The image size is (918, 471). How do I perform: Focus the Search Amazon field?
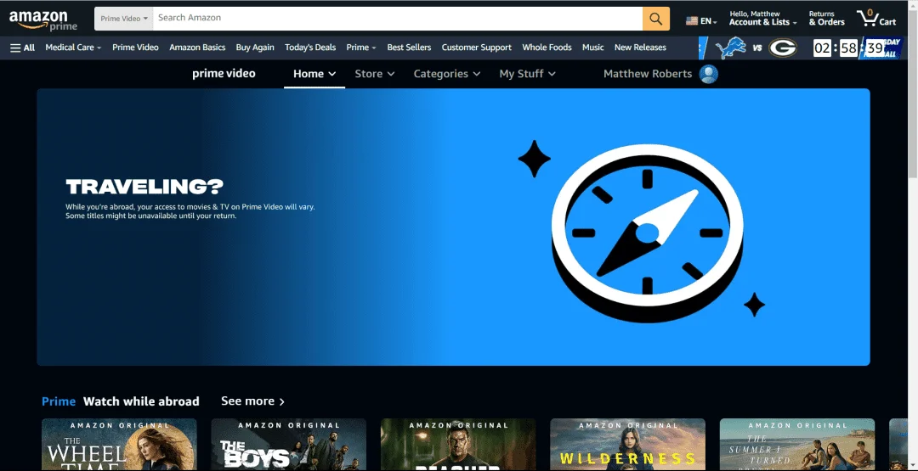pos(398,19)
